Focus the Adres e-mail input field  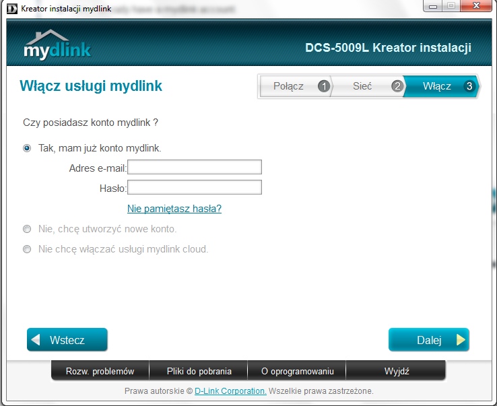195,167
